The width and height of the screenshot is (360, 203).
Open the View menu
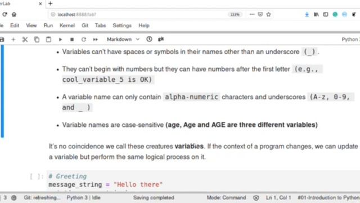(31, 25)
